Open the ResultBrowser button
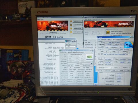 click(78, 28)
